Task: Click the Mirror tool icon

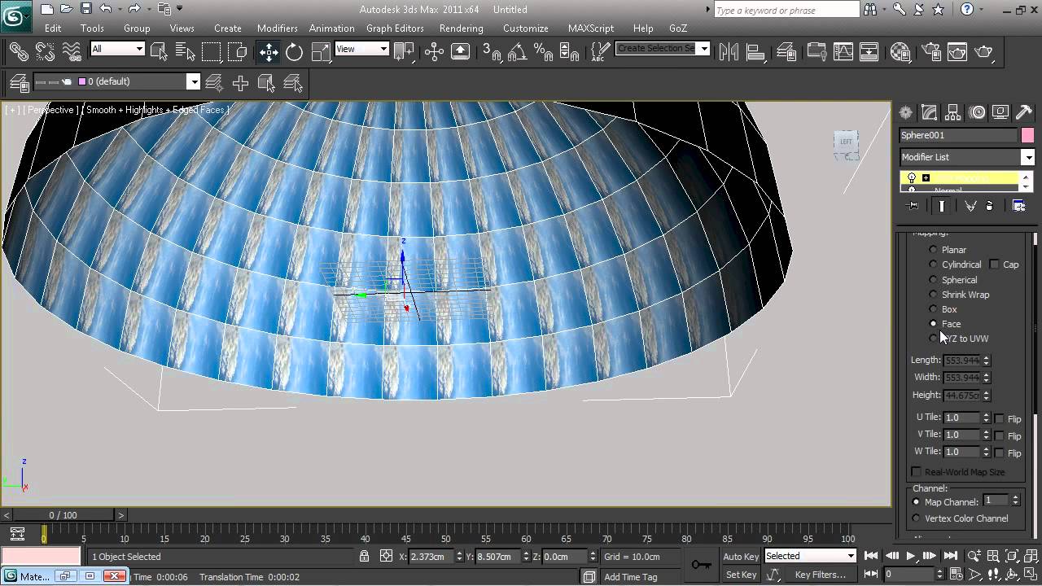Action: [729, 51]
